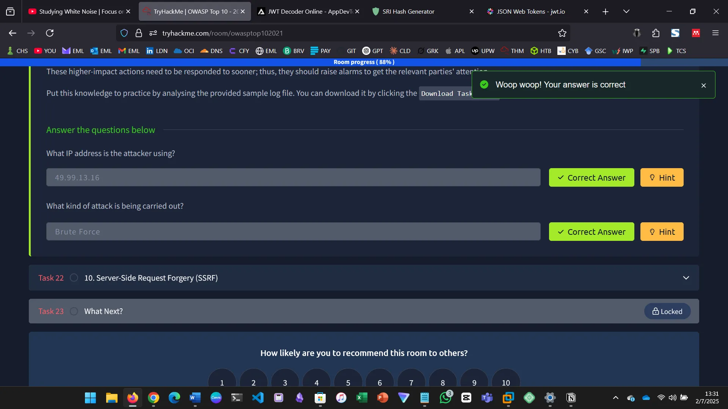Expand Task 22 SSRF chevron
This screenshot has width=728, height=409.
pos(686,278)
